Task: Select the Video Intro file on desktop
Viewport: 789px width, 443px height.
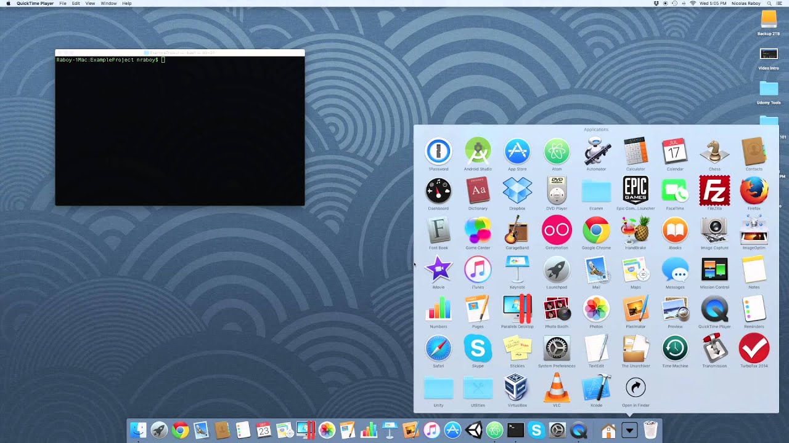Action: point(769,58)
